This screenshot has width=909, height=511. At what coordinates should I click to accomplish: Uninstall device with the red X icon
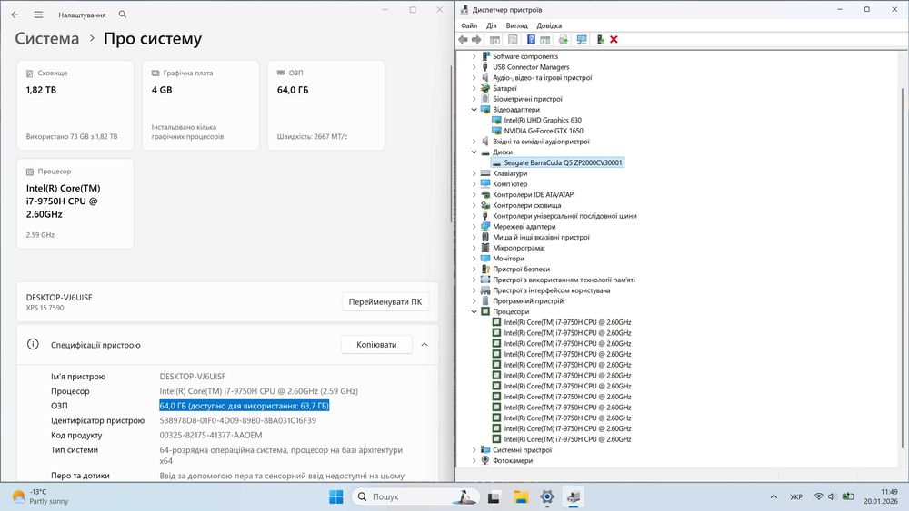pos(614,39)
